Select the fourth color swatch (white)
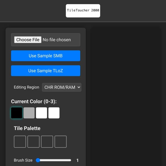The height and width of the screenshot is (166, 166). click(x=54, y=113)
